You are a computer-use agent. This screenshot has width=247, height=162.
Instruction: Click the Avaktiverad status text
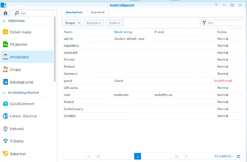pos(223,81)
